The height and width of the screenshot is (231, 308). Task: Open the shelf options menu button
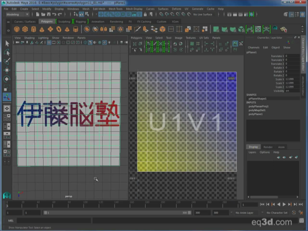pyautogui.click(x=8, y=30)
